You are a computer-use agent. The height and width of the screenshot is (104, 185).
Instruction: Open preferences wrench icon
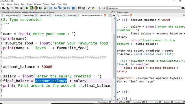click(89, 8)
